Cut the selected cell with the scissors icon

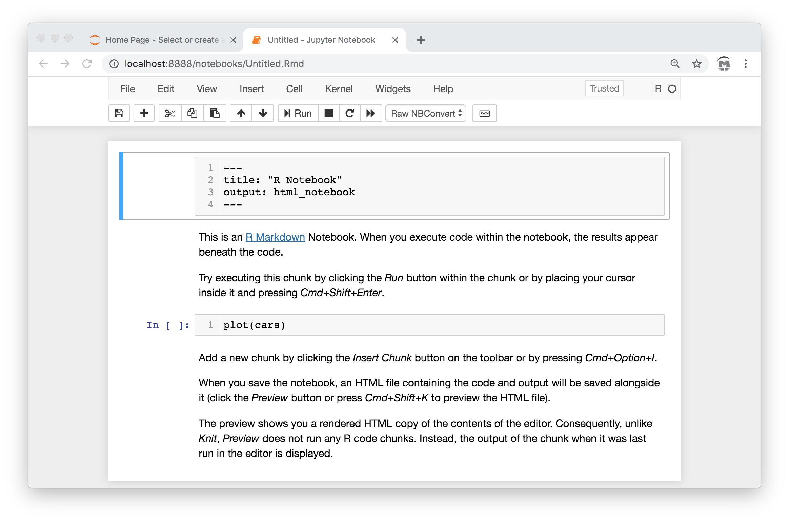(170, 113)
